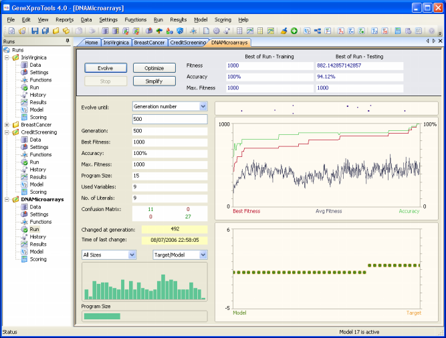Toggle the Runs panel pin
This screenshot has height=338, width=446.
click(68, 41)
